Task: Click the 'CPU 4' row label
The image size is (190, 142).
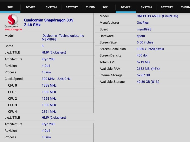Action: pyautogui.click(x=12, y=112)
